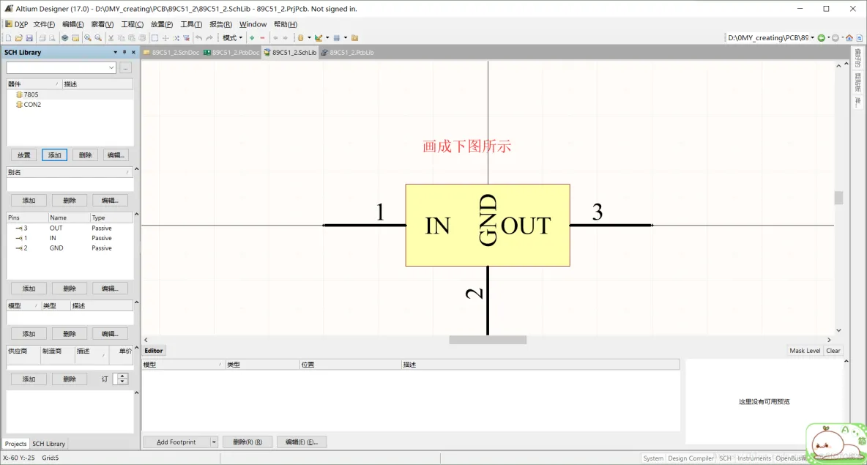Close the SCH Library panel

click(x=133, y=53)
